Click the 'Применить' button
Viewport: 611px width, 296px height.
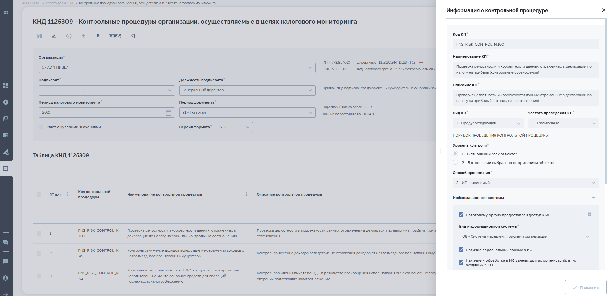[586, 287]
